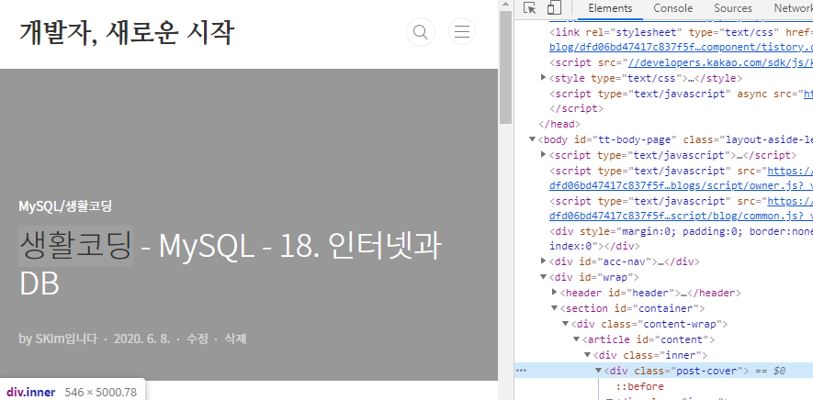
Task: Open the hamburger menu icon
Action: coord(462,32)
